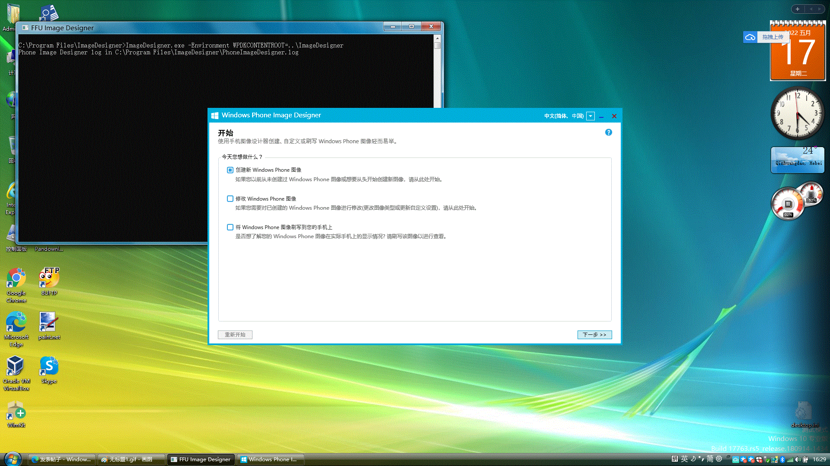
Task: Click the console scrollbar up arrow
Action: pos(437,38)
